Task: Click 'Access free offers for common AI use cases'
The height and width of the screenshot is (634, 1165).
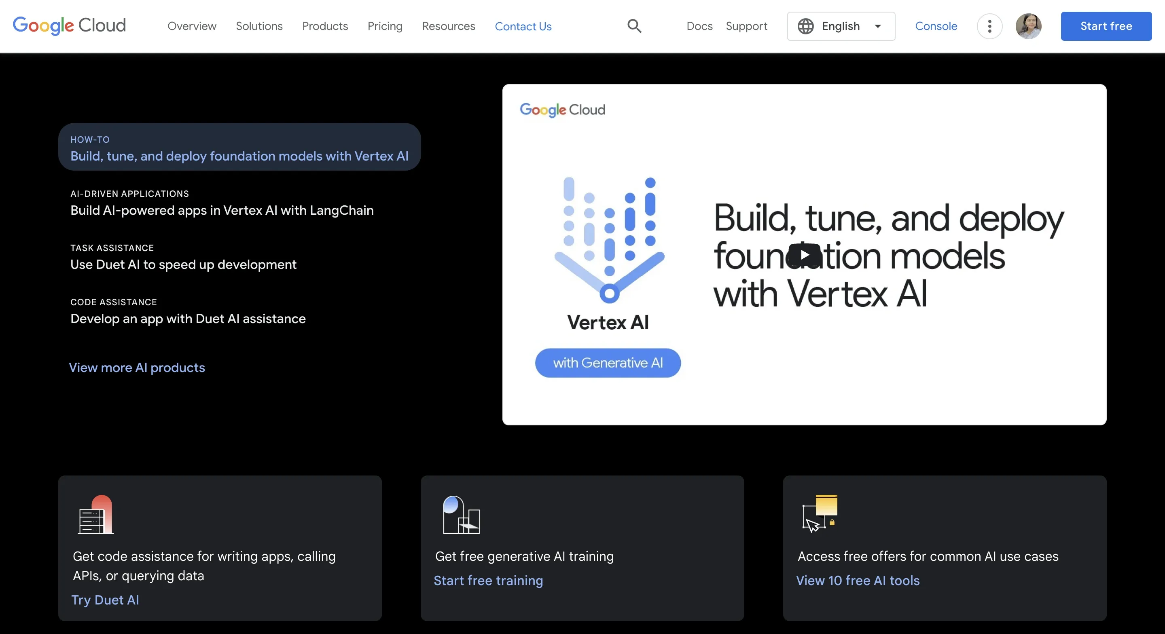Action: tap(928, 556)
